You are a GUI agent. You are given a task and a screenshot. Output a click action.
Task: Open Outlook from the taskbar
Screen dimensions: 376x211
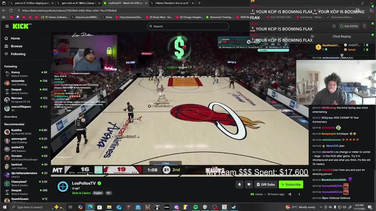[119, 207]
